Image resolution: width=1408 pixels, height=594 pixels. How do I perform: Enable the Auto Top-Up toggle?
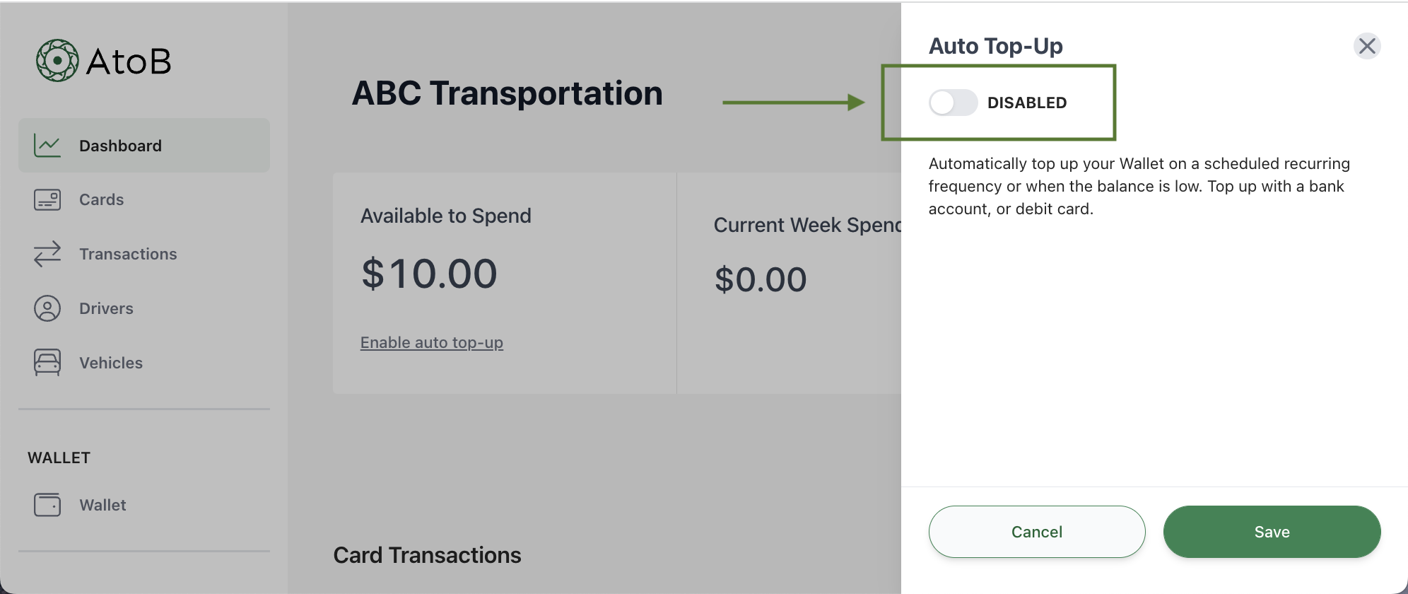(x=953, y=103)
